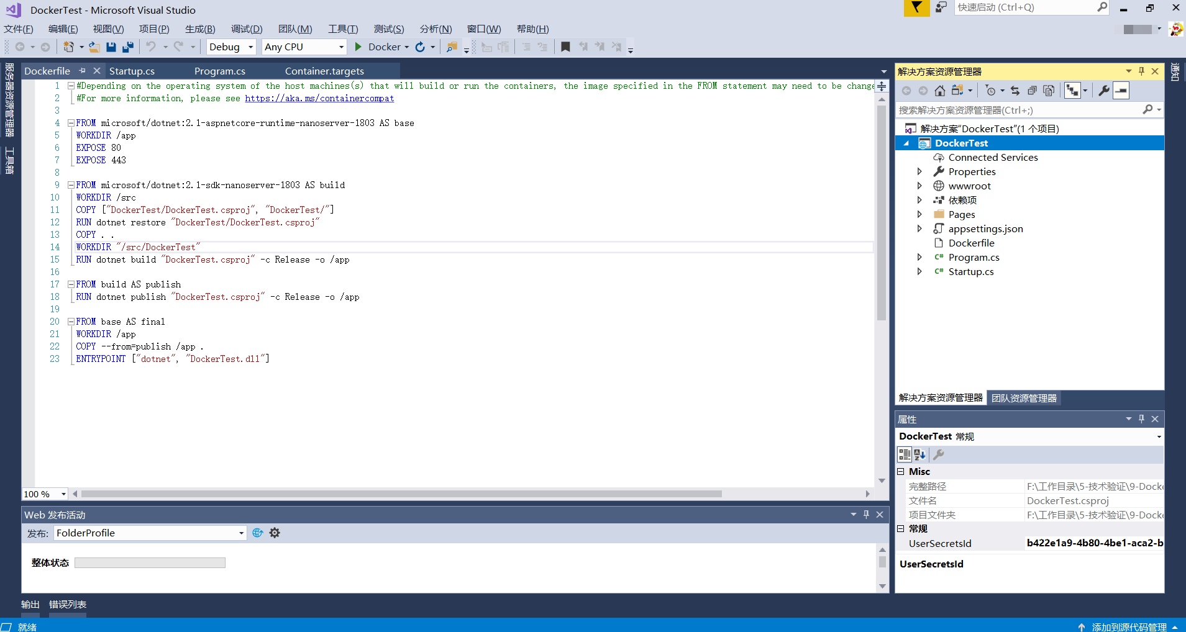Toggle a bookmark with the bookmark icon
This screenshot has height=632, width=1186.
pyautogui.click(x=565, y=47)
